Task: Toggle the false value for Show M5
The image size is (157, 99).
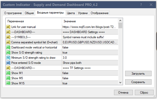Action: (x=90, y=78)
